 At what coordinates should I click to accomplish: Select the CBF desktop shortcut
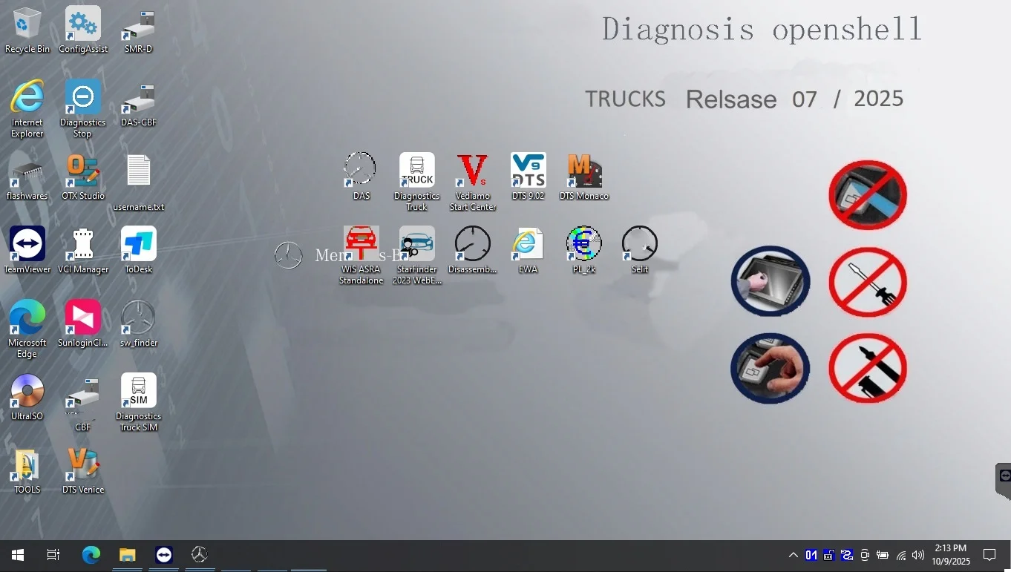point(83,403)
